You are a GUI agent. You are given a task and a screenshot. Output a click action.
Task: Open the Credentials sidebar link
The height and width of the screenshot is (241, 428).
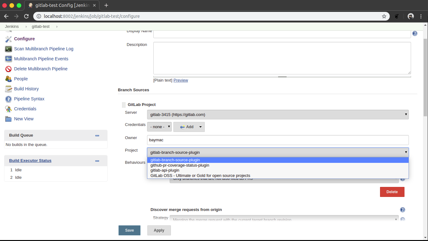25,109
